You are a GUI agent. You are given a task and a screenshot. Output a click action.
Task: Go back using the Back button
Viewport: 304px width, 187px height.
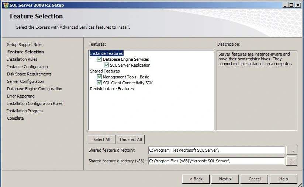(196, 179)
